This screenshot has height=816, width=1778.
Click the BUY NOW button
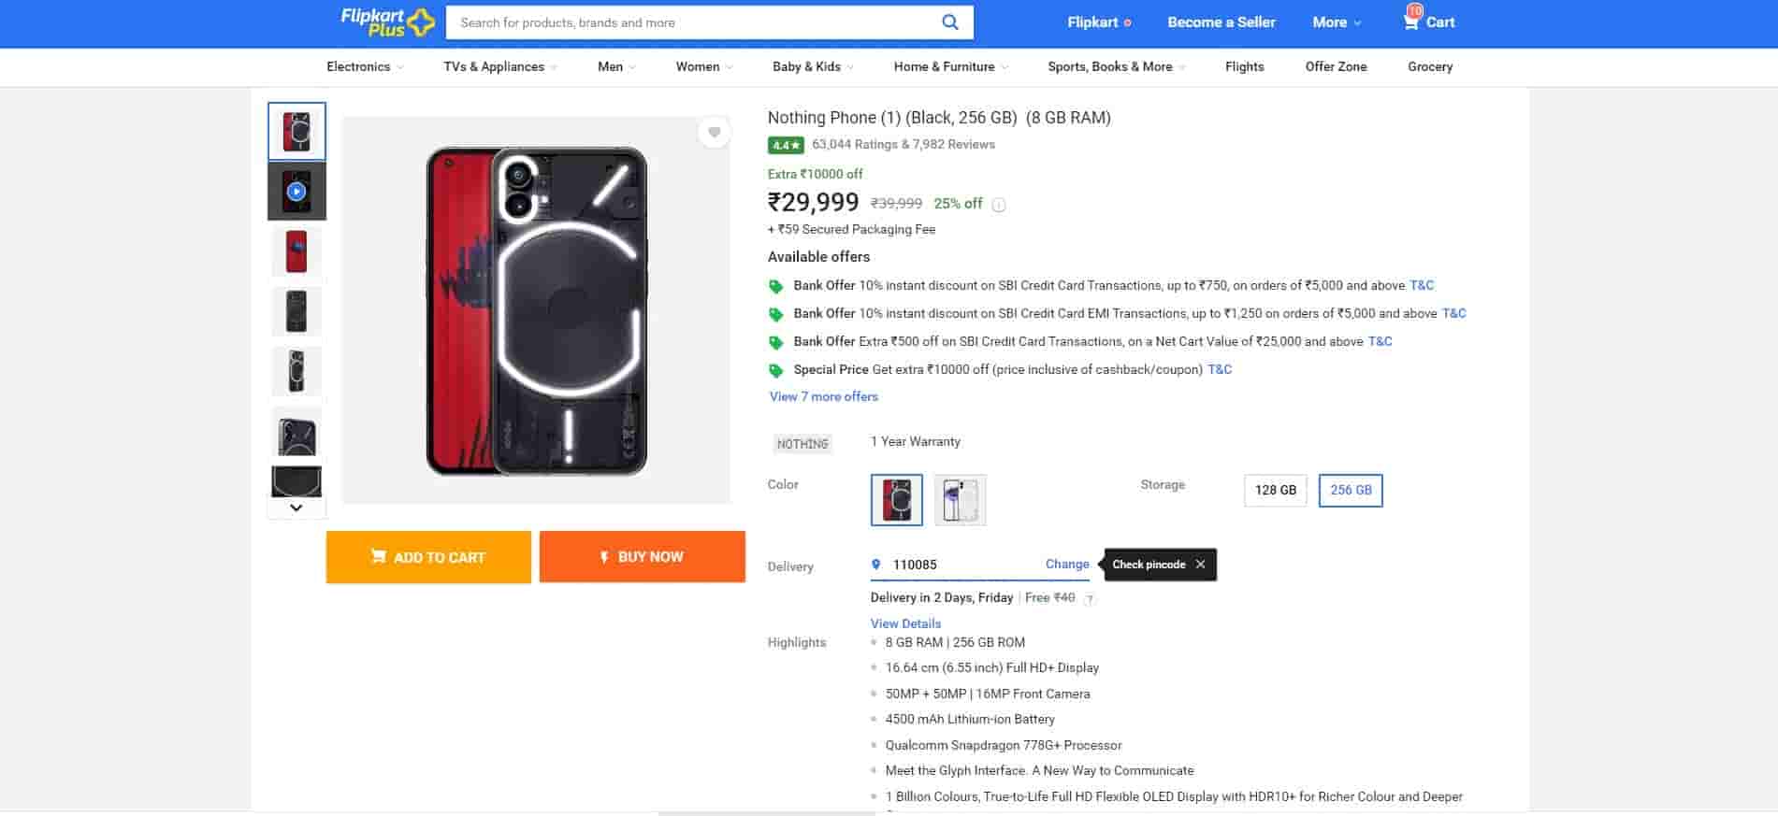tap(642, 557)
